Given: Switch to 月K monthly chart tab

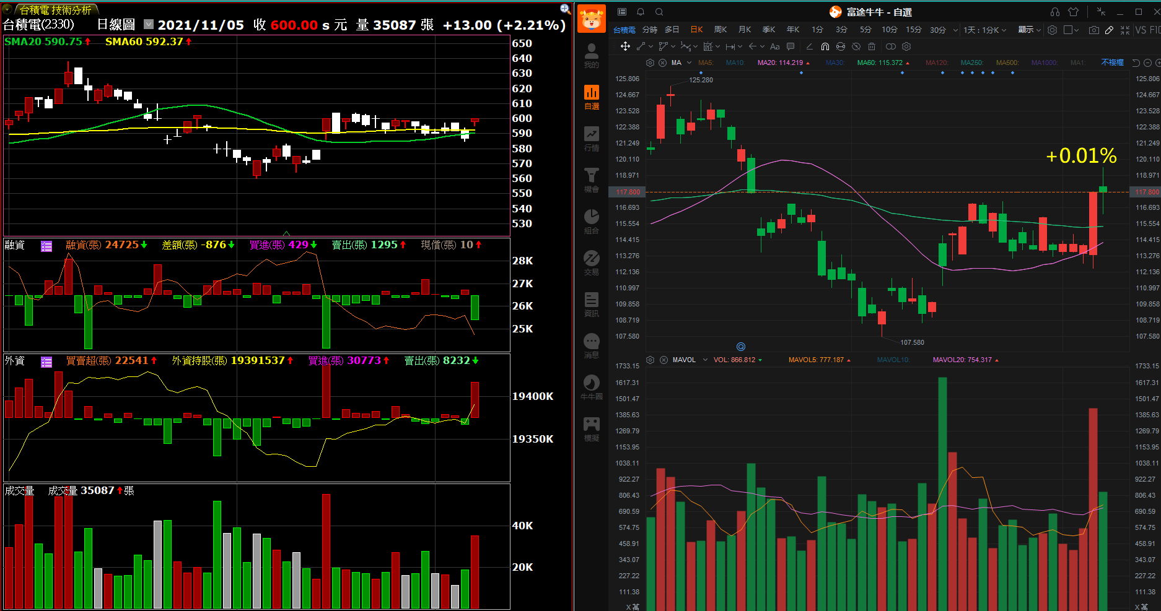Looking at the screenshot, I should [745, 30].
